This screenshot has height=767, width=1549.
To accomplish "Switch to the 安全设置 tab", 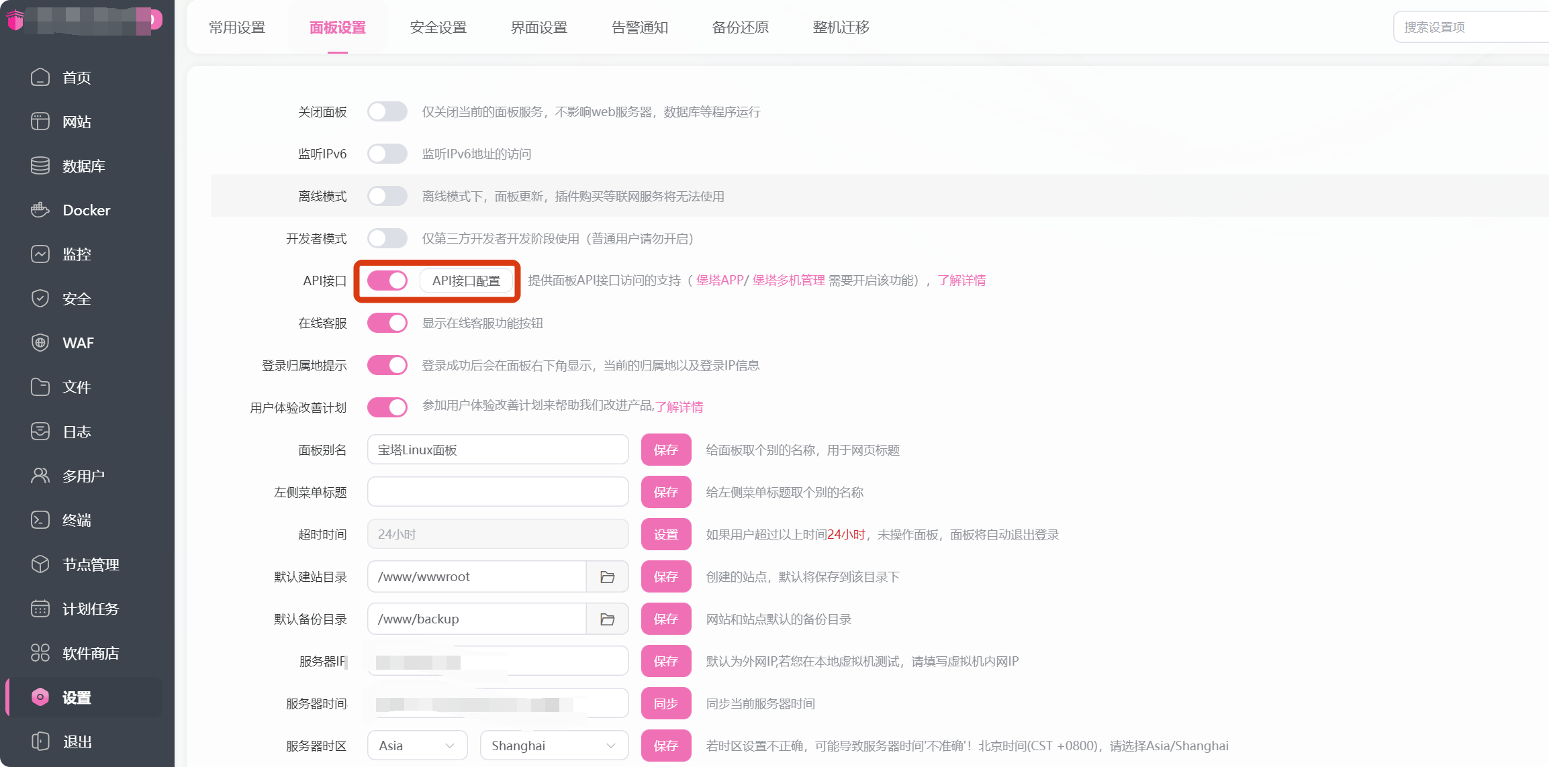I will tap(438, 28).
